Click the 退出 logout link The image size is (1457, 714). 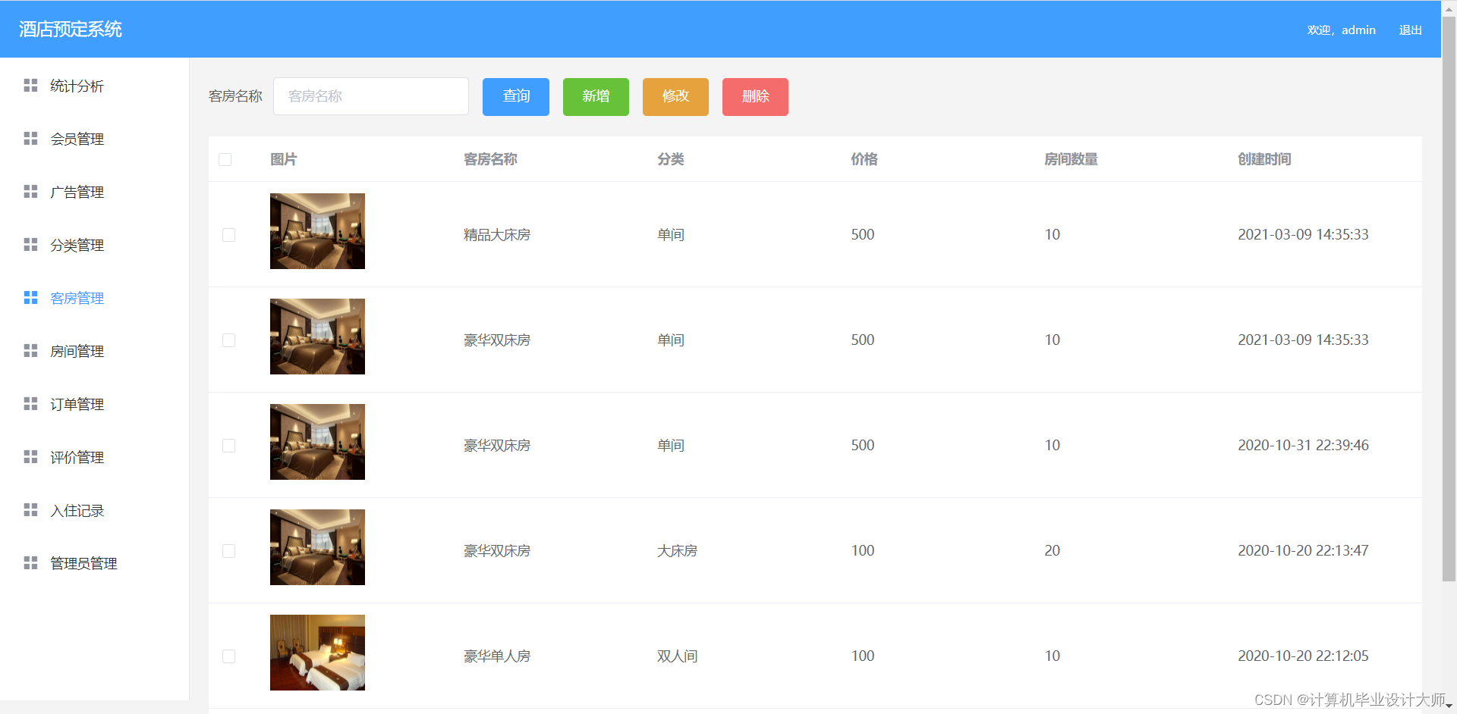coord(1410,30)
